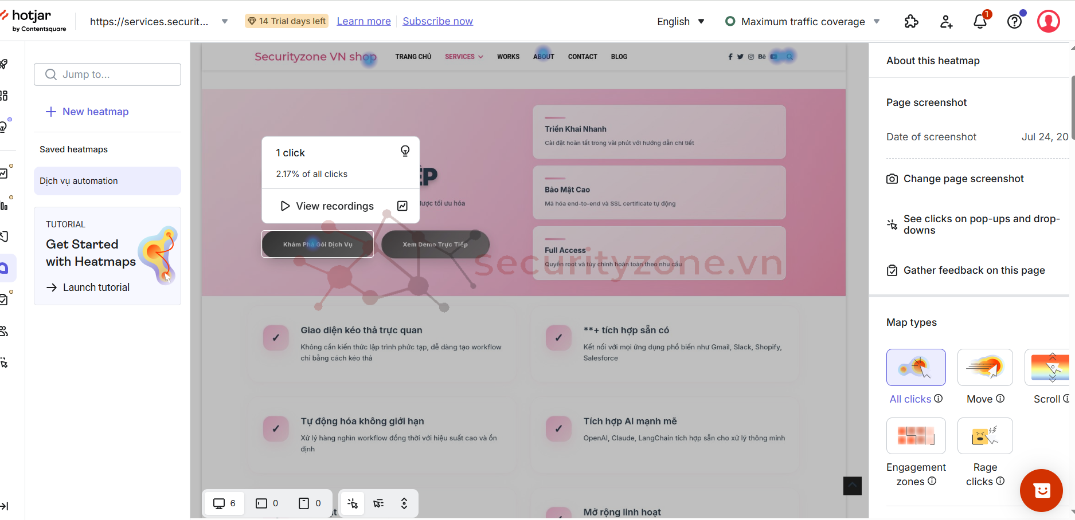Click WORKS in site navigation
This screenshot has width=1075, height=520.
(508, 57)
